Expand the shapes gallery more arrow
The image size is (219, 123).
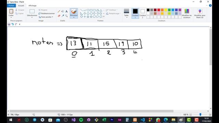[x=104, y=17]
